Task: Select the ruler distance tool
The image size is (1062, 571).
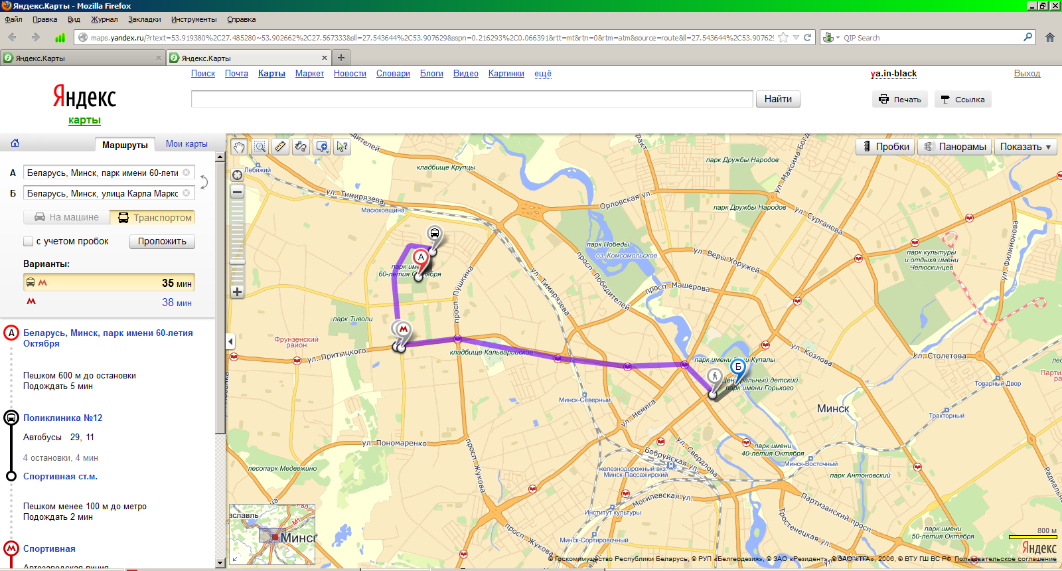Action: 281,147
